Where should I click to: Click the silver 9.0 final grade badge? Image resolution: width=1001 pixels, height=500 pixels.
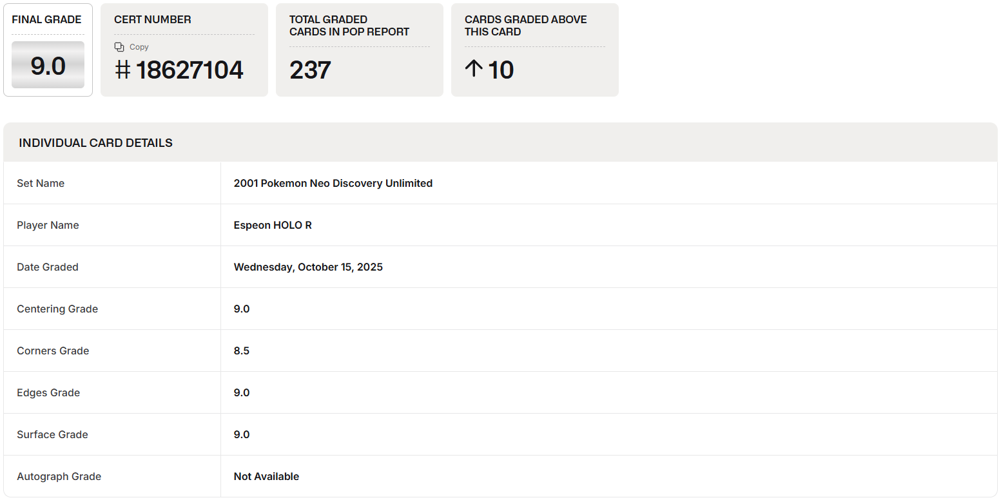click(x=48, y=65)
